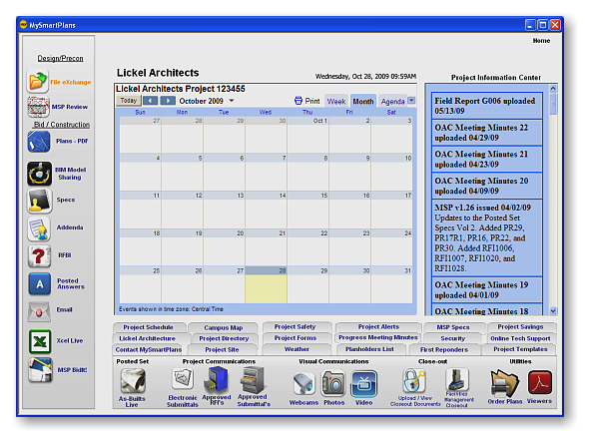Open the MSP BidIt icon
Image resolution: width=590 pixels, height=443 pixels.
click(40, 370)
